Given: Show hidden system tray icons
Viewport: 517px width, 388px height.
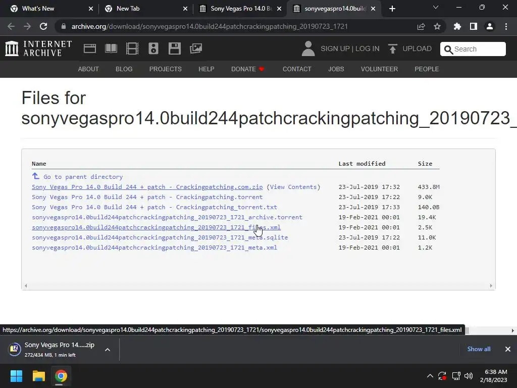Looking at the screenshot, I should pos(430,376).
